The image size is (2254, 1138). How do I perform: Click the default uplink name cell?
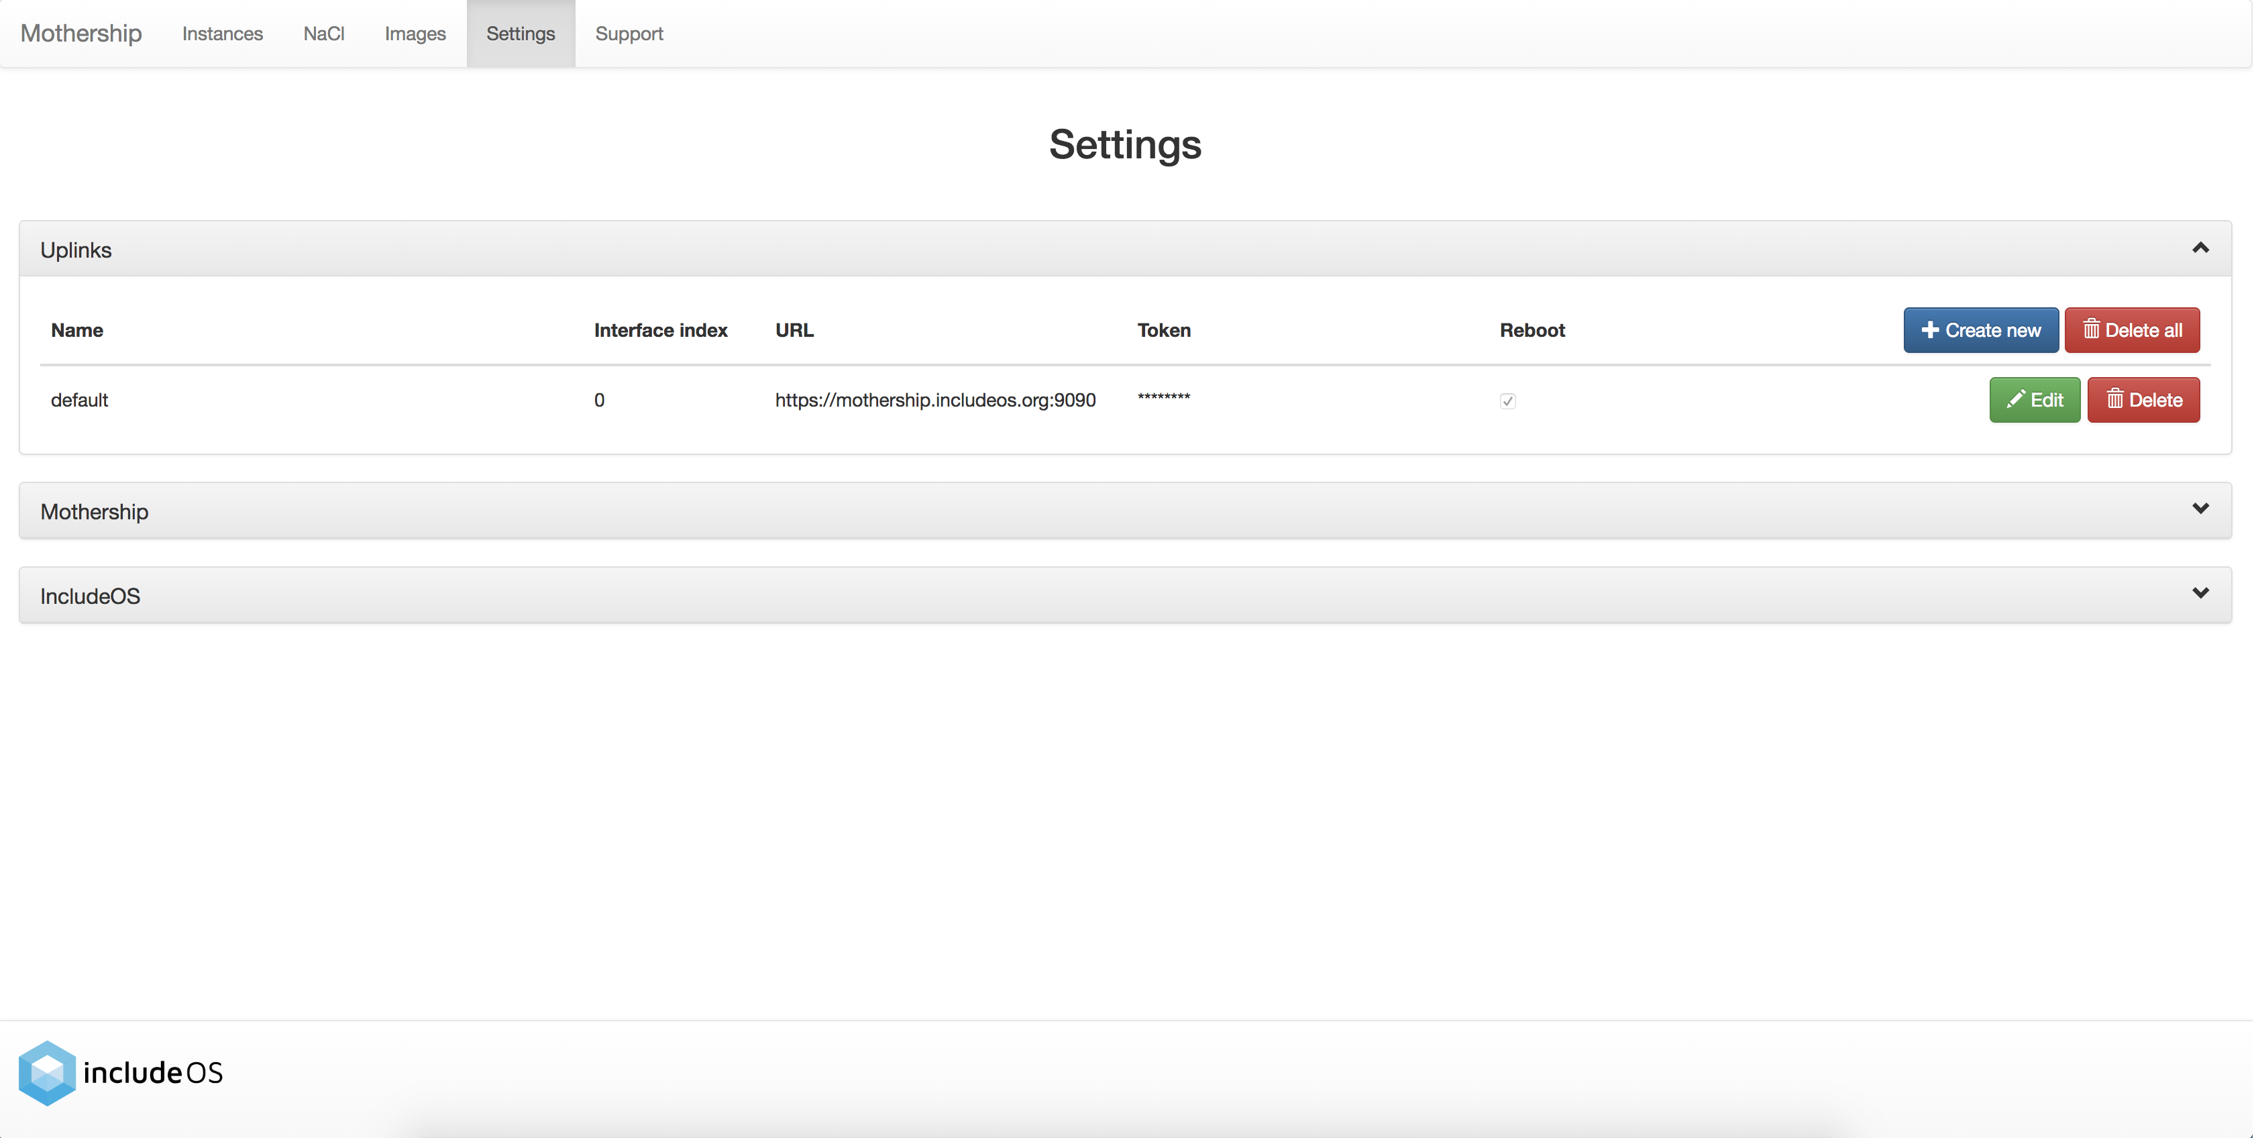80,400
